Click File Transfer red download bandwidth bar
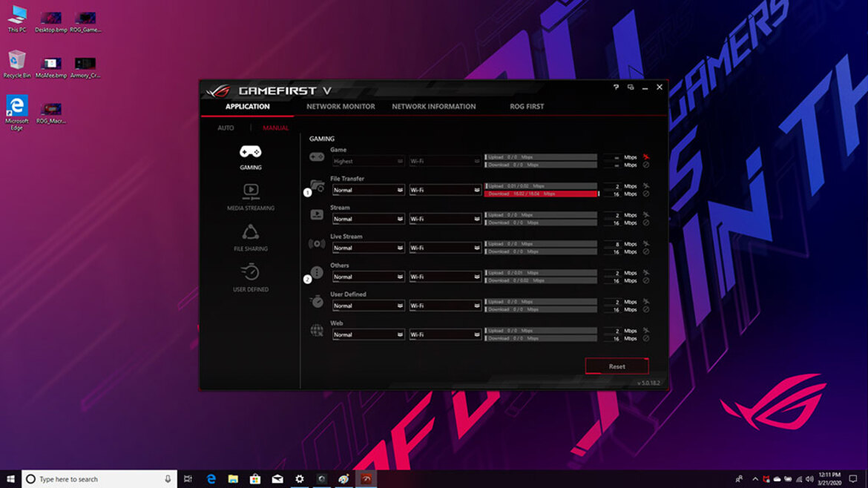 (x=541, y=194)
